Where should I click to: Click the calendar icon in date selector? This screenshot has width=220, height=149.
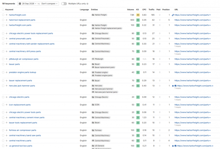(x=20, y=3)
